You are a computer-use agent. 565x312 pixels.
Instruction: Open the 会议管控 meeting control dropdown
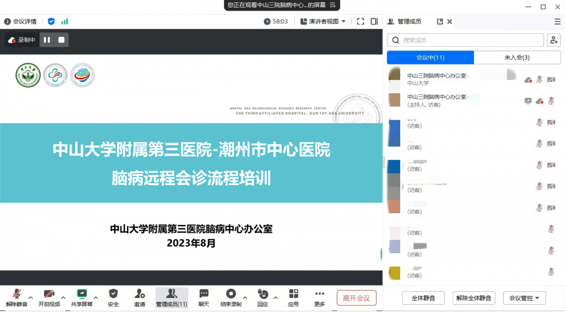tap(524, 298)
